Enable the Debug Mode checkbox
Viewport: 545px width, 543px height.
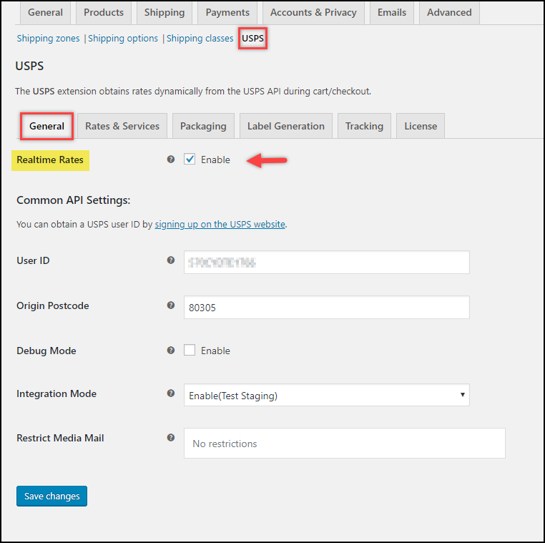[x=190, y=350]
